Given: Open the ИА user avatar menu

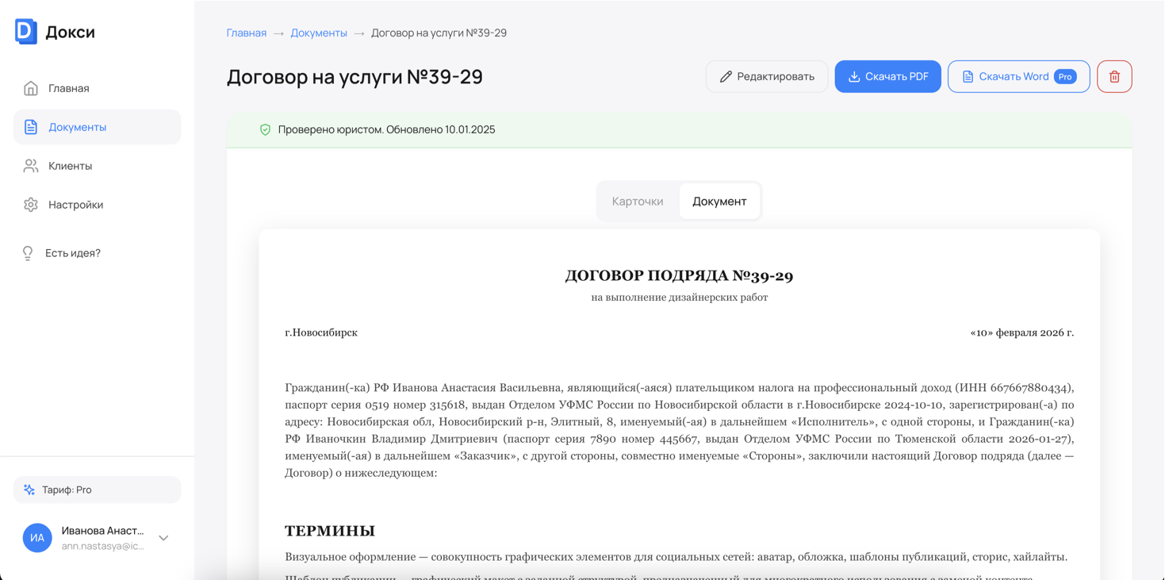Looking at the screenshot, I should tap(36, 538).
